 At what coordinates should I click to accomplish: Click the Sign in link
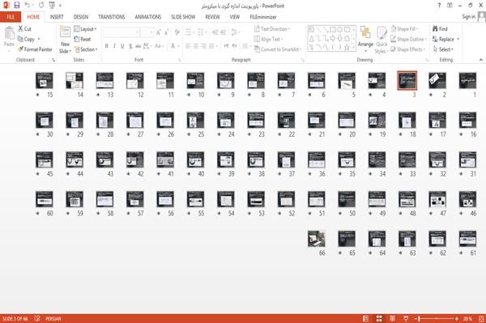[x=469, y=17]
